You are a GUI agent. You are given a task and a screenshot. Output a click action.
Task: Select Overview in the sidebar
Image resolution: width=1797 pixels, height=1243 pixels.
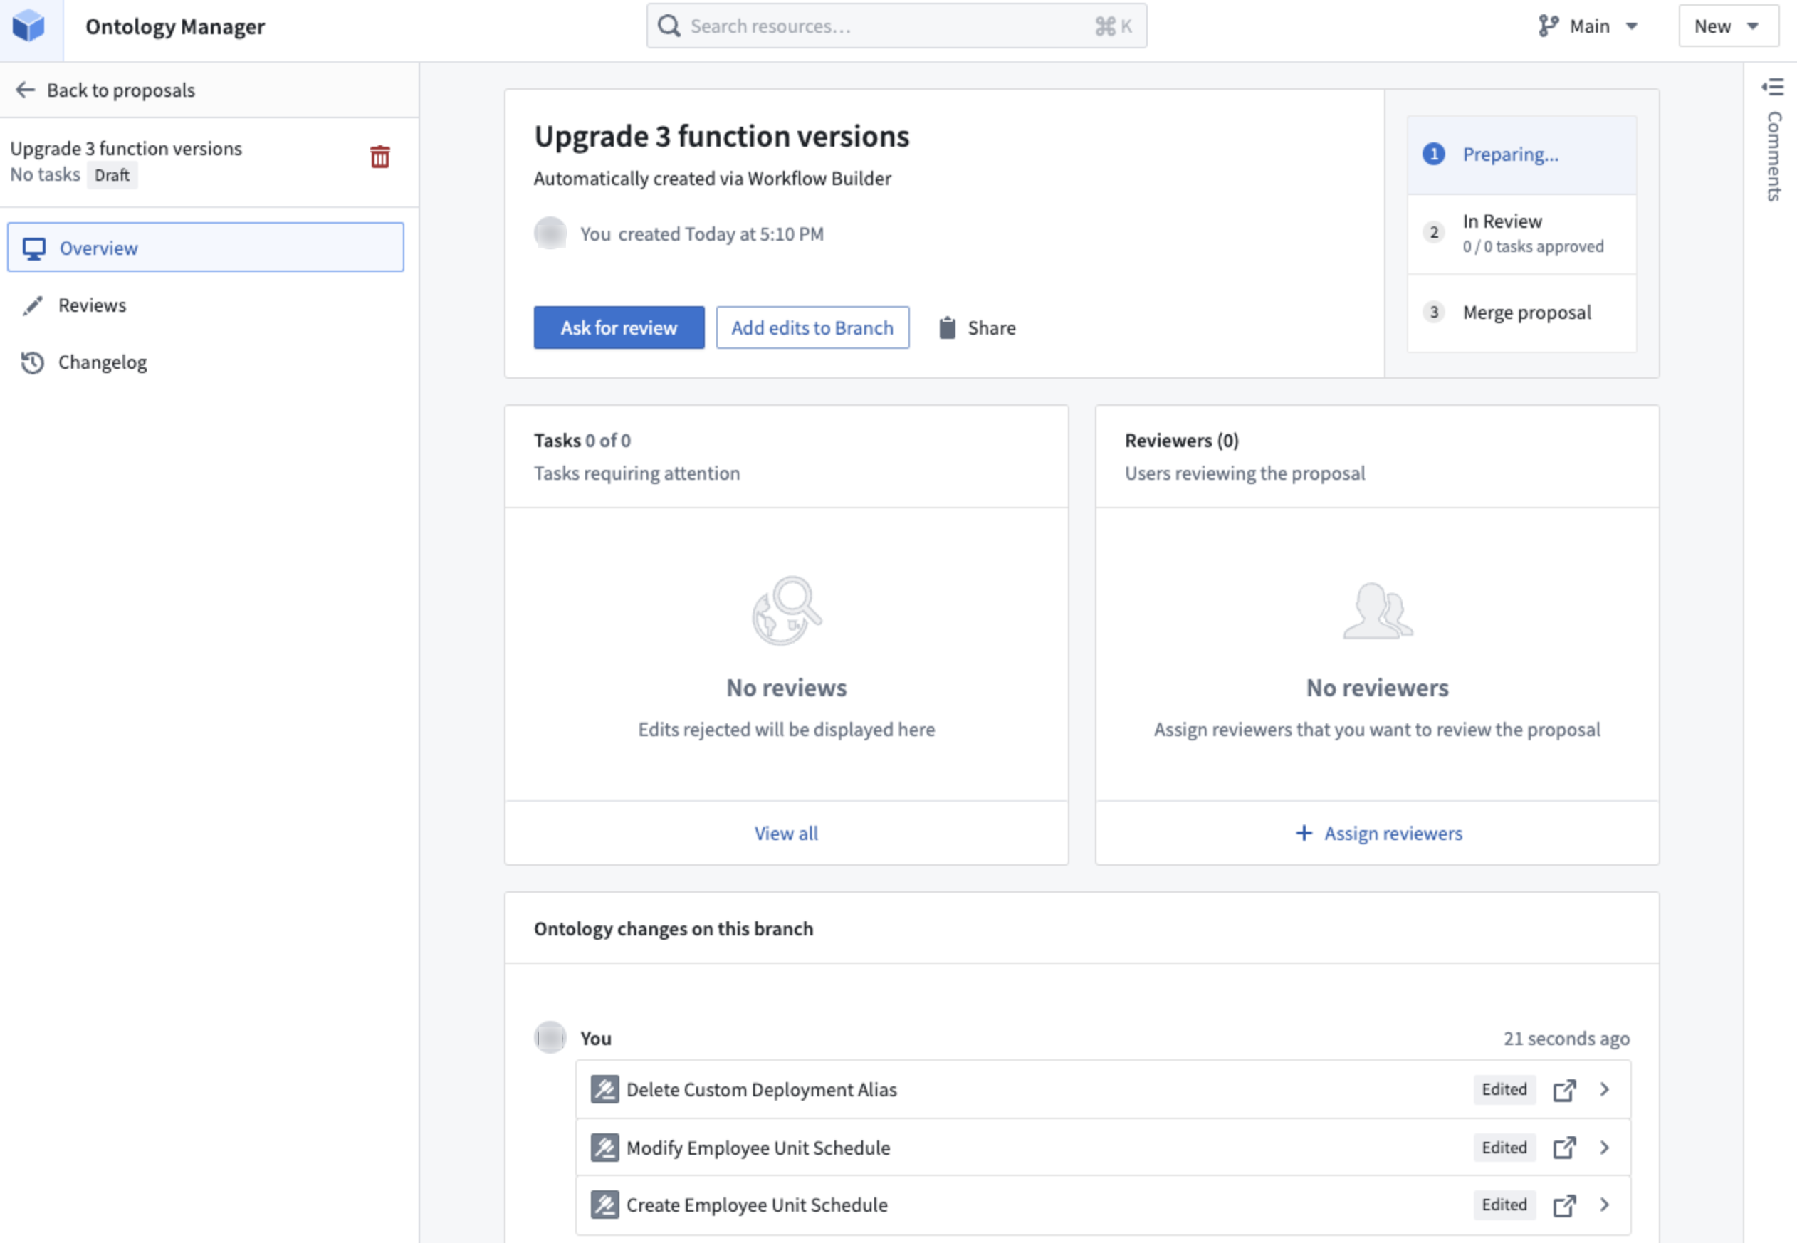[x=98, y=248]
